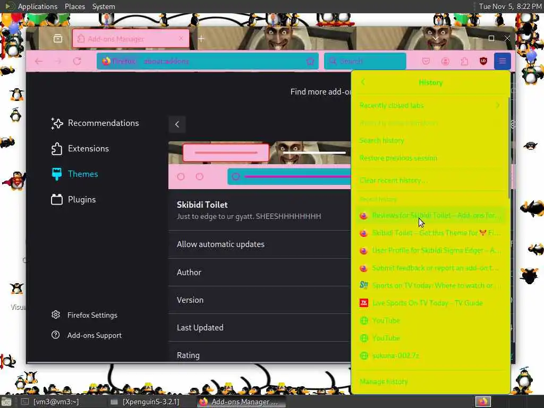The image size is (544, 408).
Task: Open the first YouTube history entry
Action: 430,320
